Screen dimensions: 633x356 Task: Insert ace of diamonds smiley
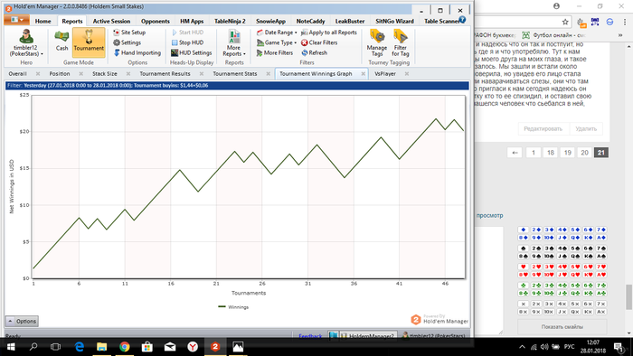pyautogui.click(x=601, y=238)
